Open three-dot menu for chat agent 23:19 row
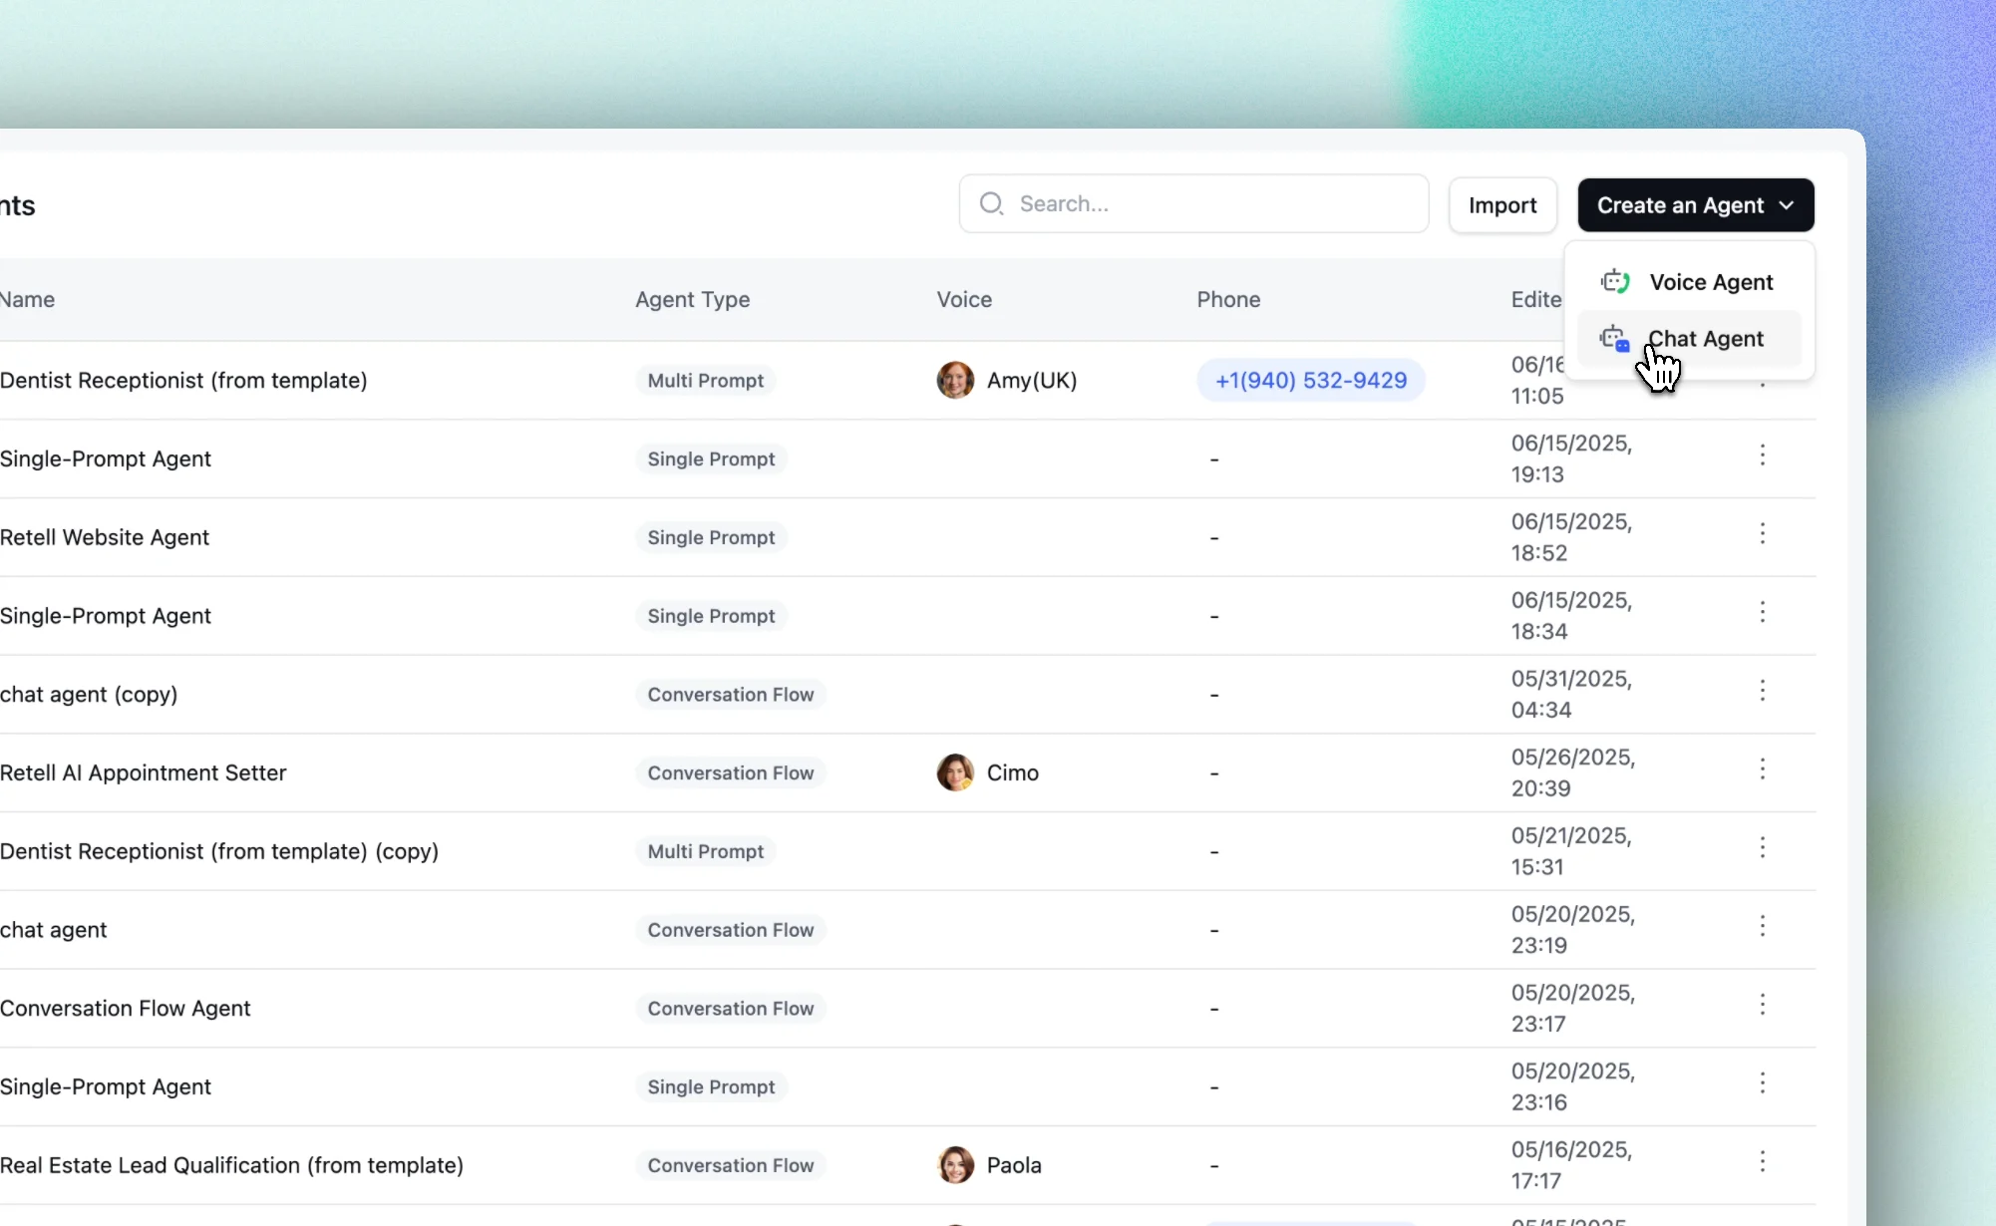This screenshot has height=1226, width=1996. tap(1763, 926)
